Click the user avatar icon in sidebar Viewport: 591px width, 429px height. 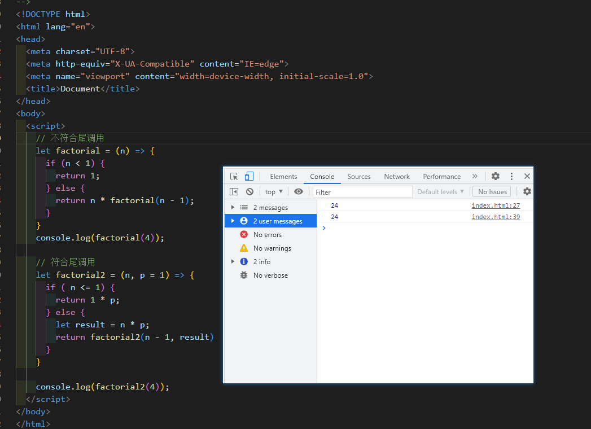pos(244,221)
